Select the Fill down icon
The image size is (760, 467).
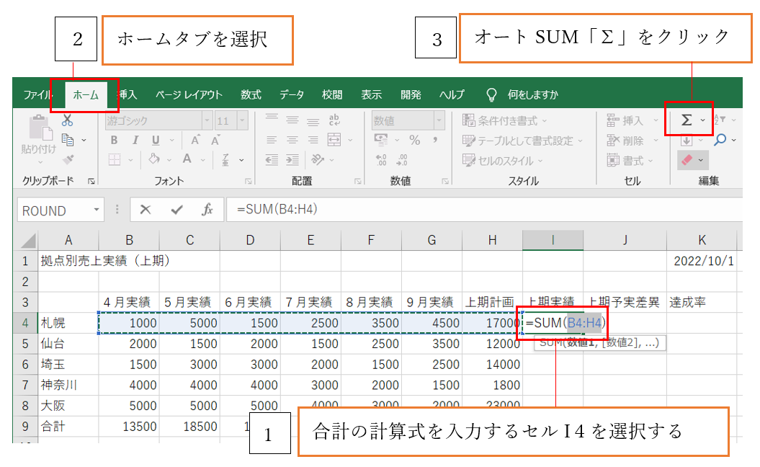687,141
